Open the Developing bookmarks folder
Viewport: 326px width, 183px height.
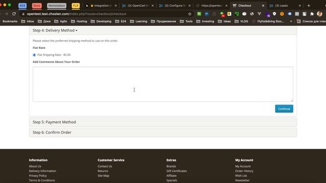point(101,21)
